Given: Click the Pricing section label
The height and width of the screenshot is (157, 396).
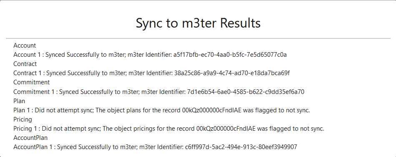Looking at the screenshot, I should 23,119.
